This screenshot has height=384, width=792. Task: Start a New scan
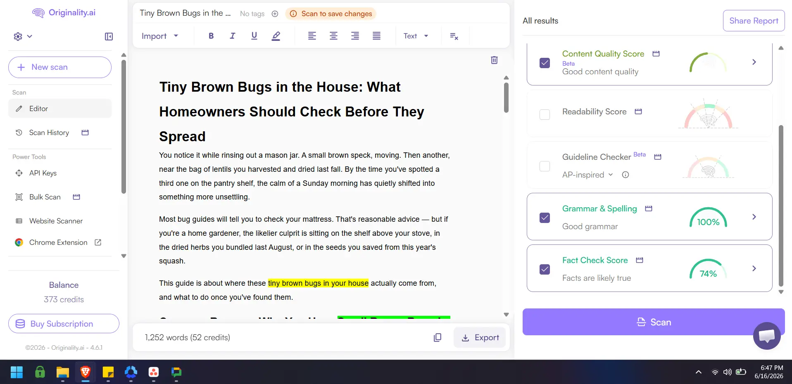click(x=60, y=67)
